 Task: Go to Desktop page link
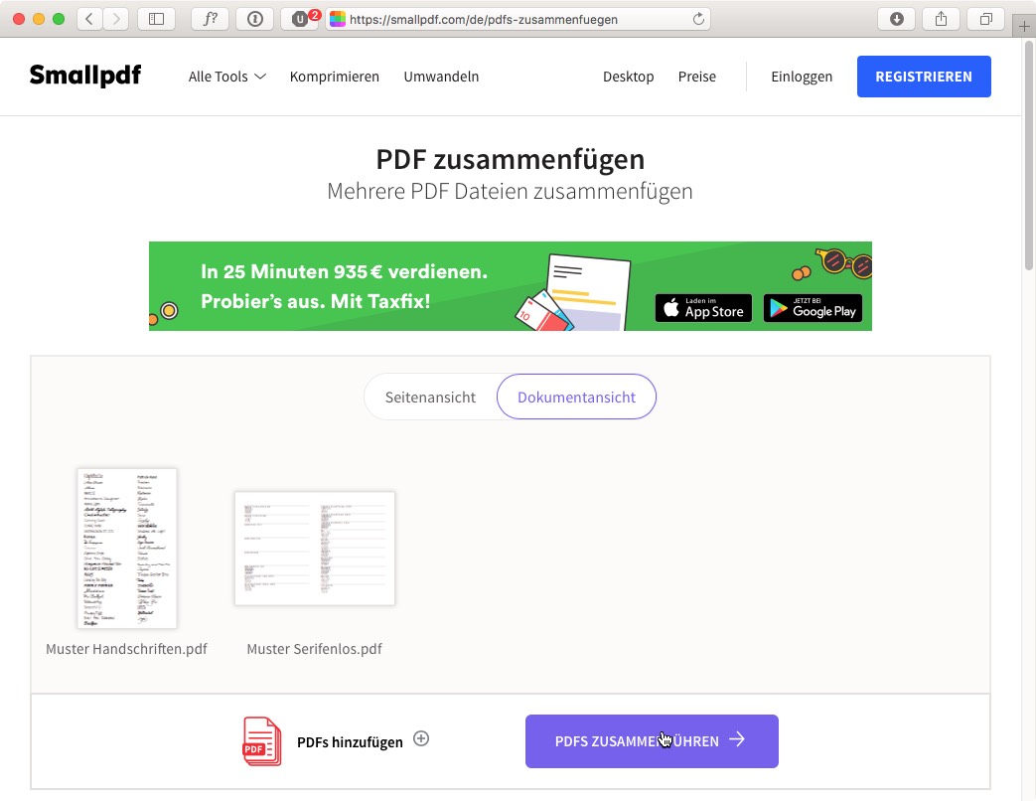tap(629, 77)
